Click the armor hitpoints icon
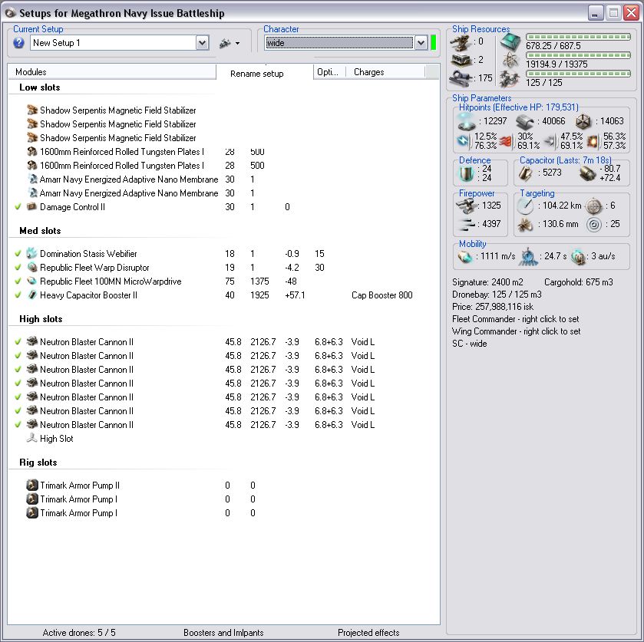 point(525,122)
